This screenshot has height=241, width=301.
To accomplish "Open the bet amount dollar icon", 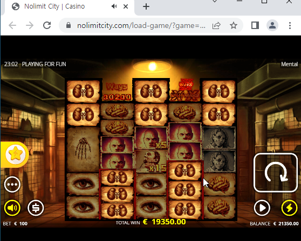I will 36,208.
